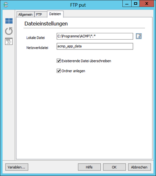Cancel with the Abbrechen button
Viewport: 156px width, 176px height.
tap(140, 167)
